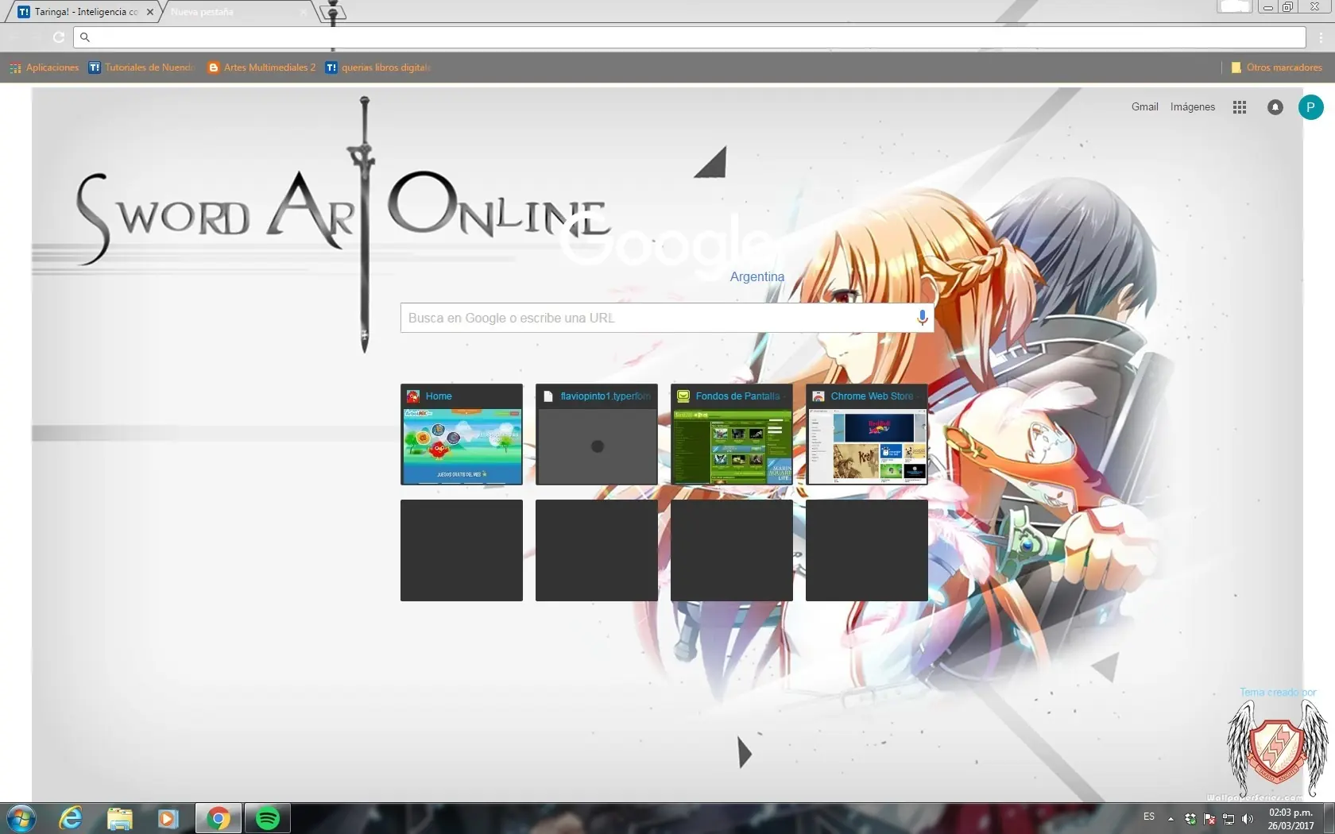Click the Show desktop button on the taskbar

coord(1329,818)
